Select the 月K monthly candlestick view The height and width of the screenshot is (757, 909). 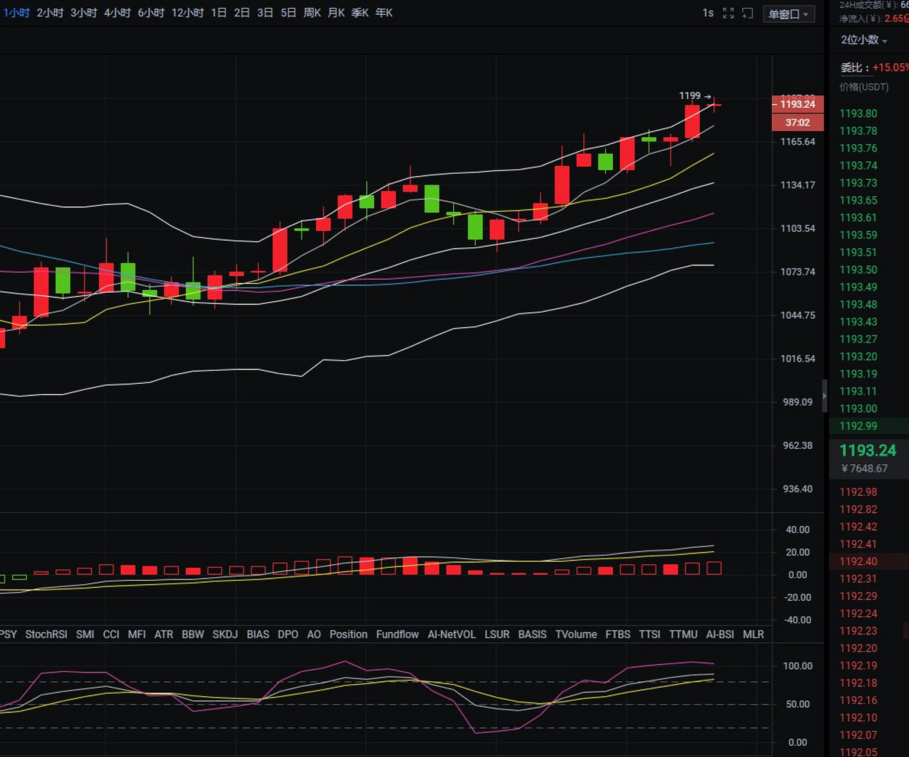point(336,13)
